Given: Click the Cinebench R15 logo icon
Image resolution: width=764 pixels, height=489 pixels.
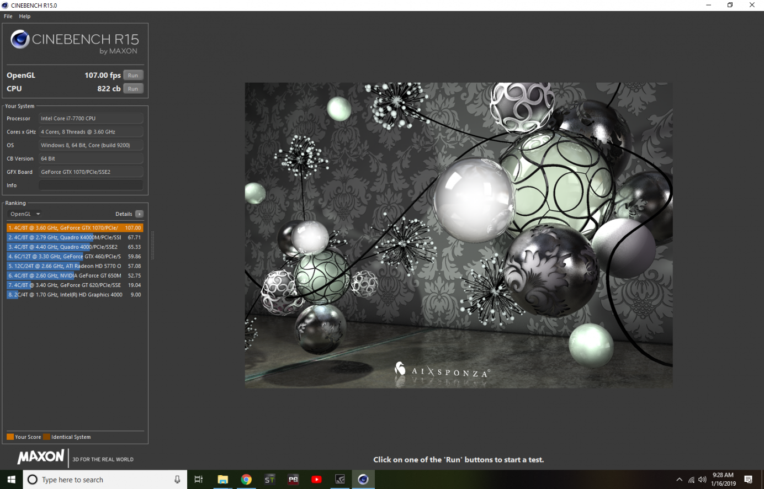Looking at the screenshot, I should point(20,39).
